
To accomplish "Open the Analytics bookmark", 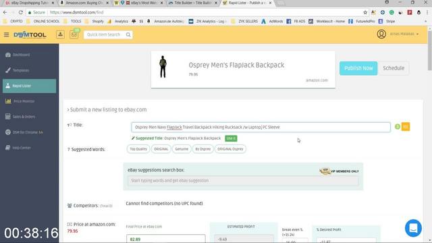I will (x=118, y=21).
